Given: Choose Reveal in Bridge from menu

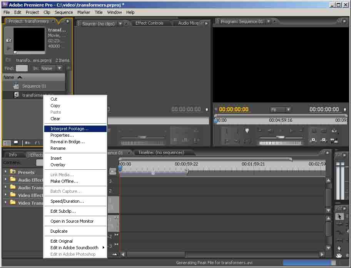Looking at the screenshot, I should coord(75,142).
